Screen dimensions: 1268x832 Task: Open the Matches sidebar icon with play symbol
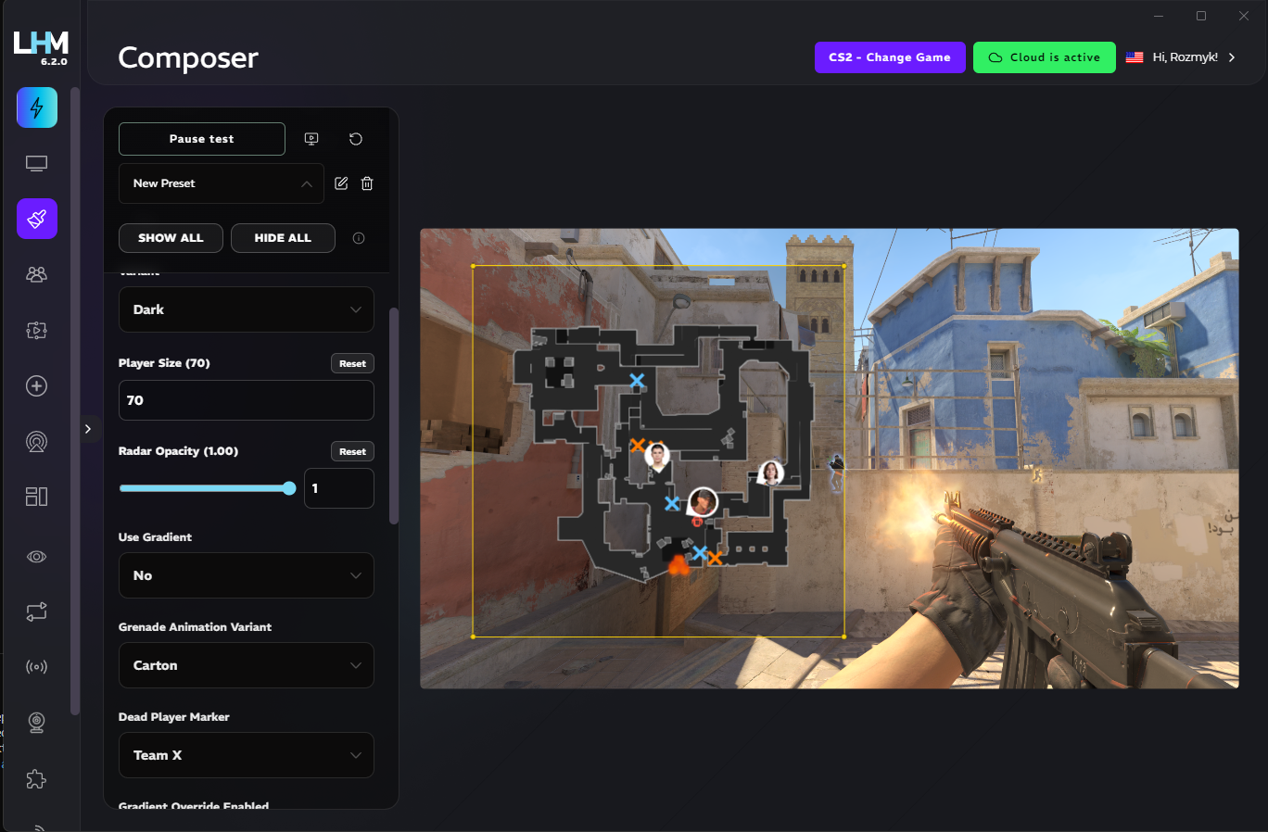(37, 330)
